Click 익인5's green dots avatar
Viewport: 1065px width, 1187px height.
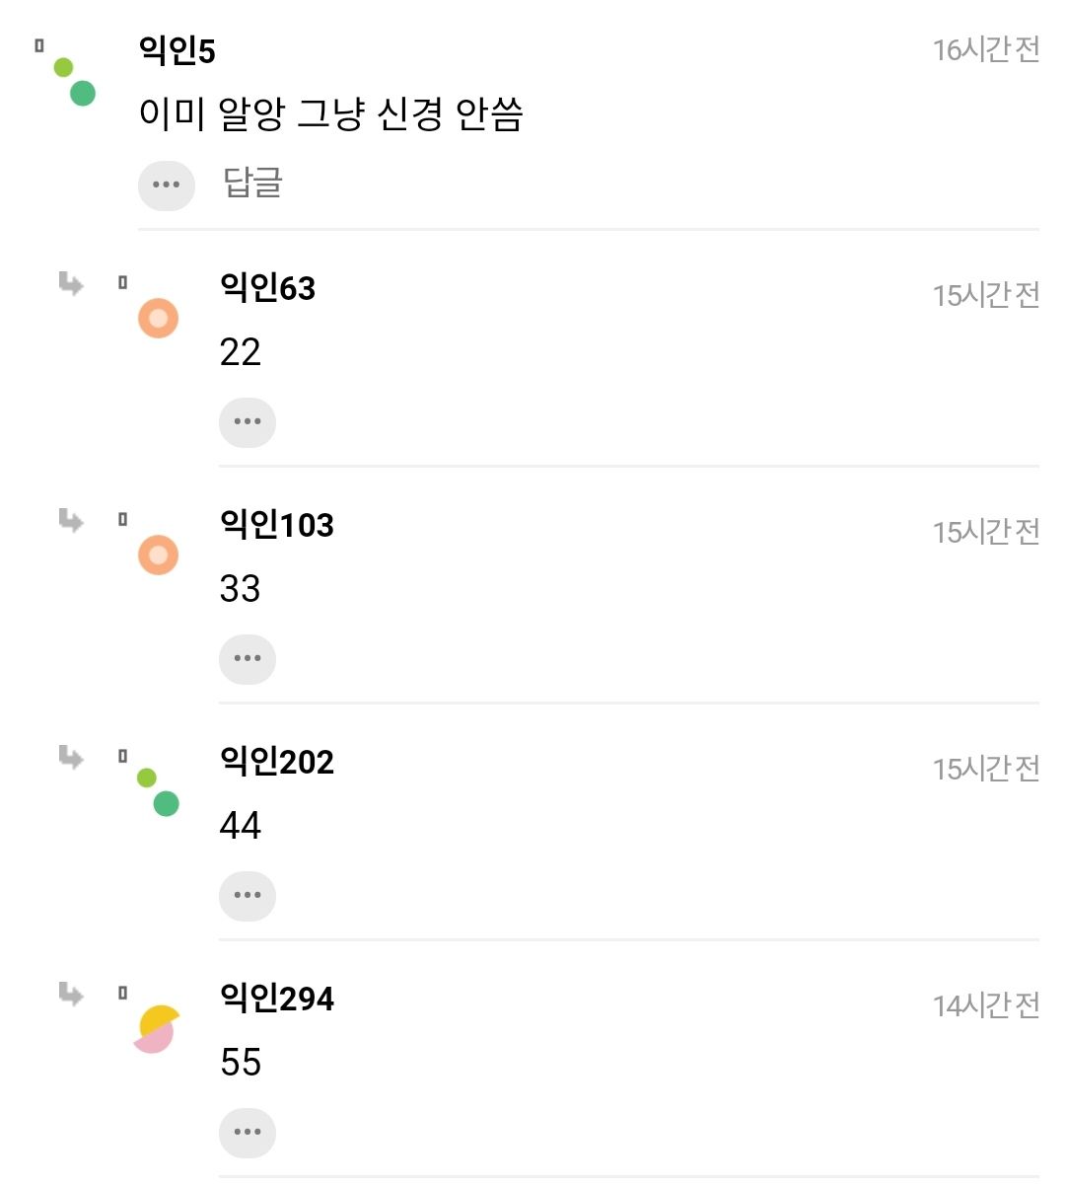point(73,81)
